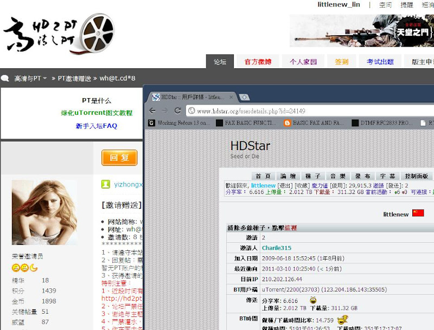The width and height of the screenshot is (434, 330).
Task: Click inviter link Charile315
Action: tap(277, 248)
